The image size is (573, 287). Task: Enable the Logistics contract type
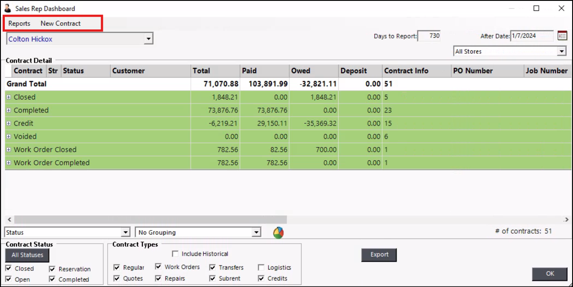261,267
